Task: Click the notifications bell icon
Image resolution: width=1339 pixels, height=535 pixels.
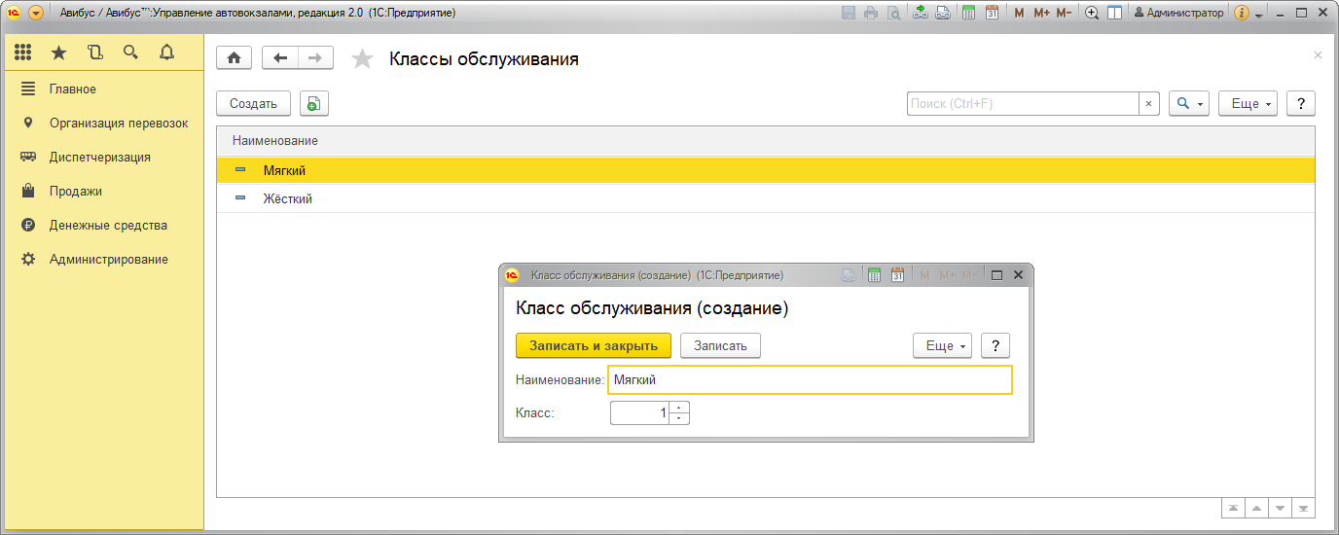Action: (x=166, y=53)
